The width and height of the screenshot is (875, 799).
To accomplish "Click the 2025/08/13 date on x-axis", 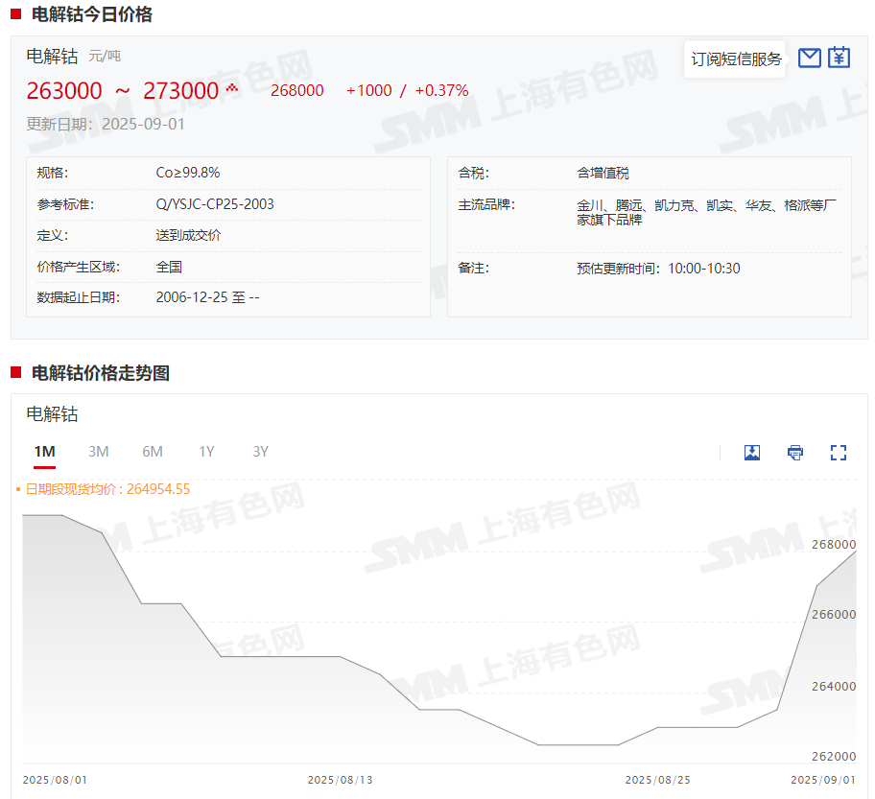I will point(340,780).
